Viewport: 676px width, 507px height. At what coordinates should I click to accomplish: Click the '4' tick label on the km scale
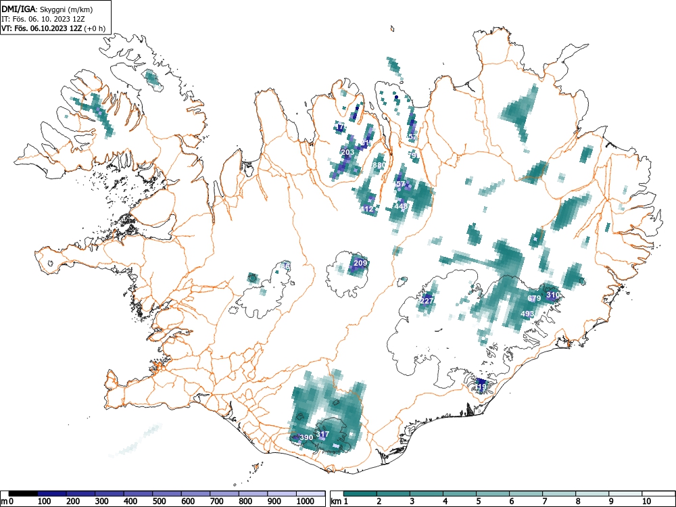click(445, 502)
